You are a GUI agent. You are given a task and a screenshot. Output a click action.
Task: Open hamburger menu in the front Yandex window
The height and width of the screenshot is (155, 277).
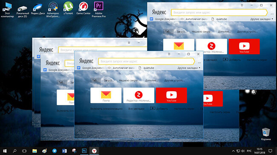point(169,54)
